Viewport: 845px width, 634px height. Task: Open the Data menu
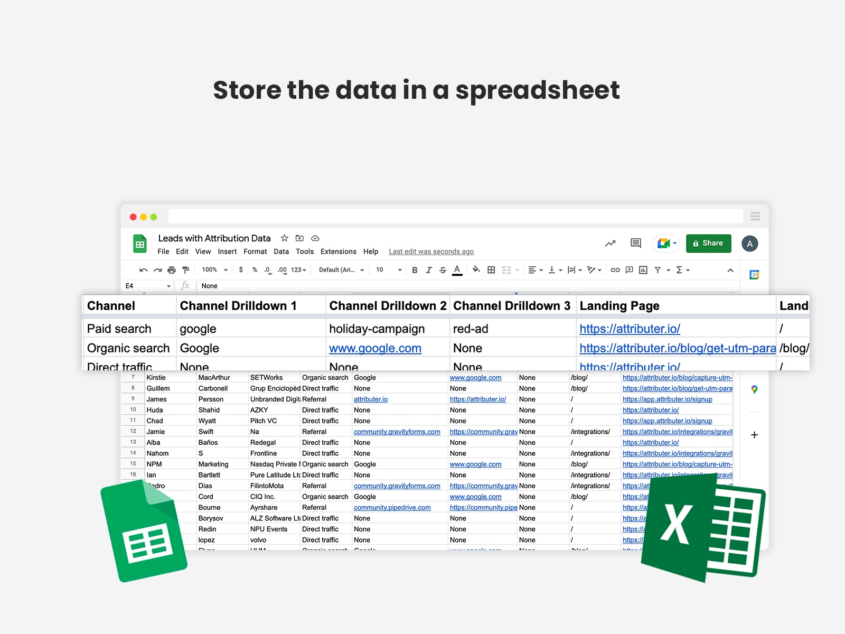pos(281,251)
